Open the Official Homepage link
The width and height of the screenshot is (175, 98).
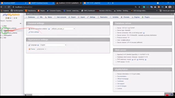pyautogui.click(x=123, y=79)
